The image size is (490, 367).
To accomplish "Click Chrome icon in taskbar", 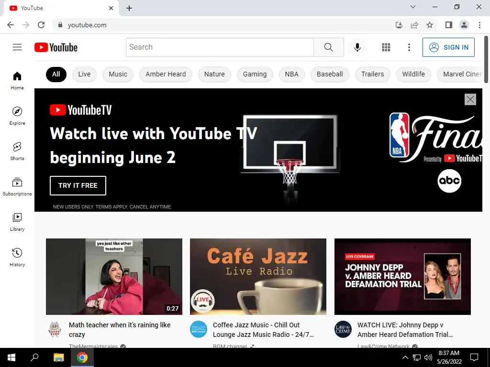I will pos(82,357).
